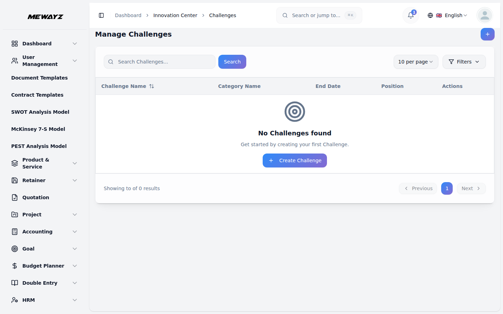Click the Project folder icon
The height and width of the screenshot is (314, 503).
point(15,215)
